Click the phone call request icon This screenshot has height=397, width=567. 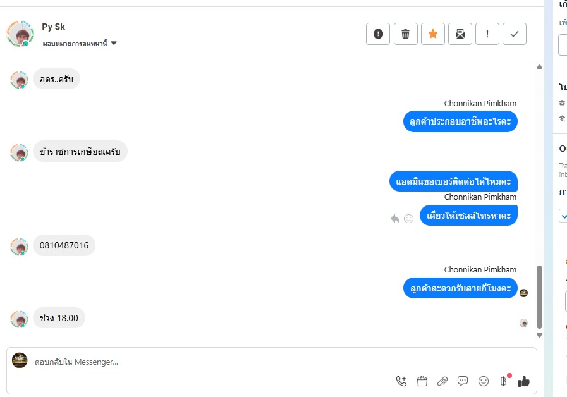click(x=401, y=381)
